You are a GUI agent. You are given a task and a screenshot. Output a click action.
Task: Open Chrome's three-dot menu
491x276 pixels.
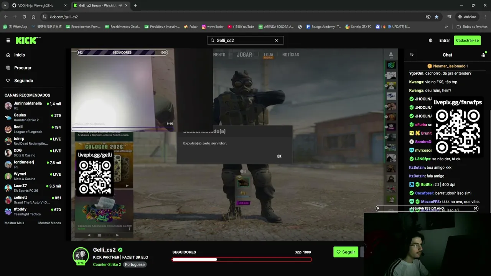click(485, 17)
